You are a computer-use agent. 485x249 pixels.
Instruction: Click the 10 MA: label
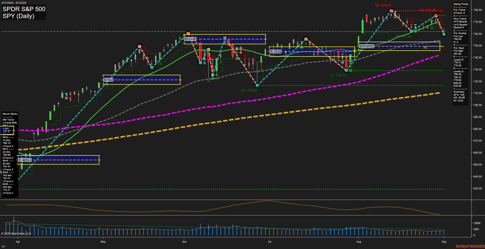7,140
